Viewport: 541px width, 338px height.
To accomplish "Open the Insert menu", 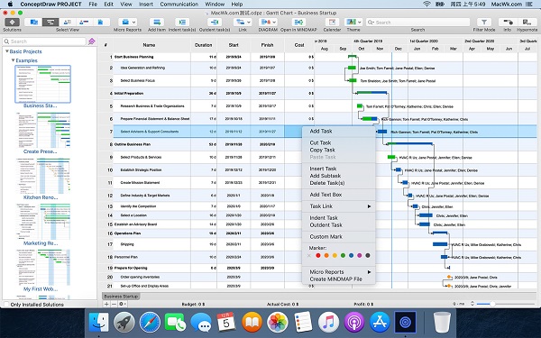I will [146, 5].
